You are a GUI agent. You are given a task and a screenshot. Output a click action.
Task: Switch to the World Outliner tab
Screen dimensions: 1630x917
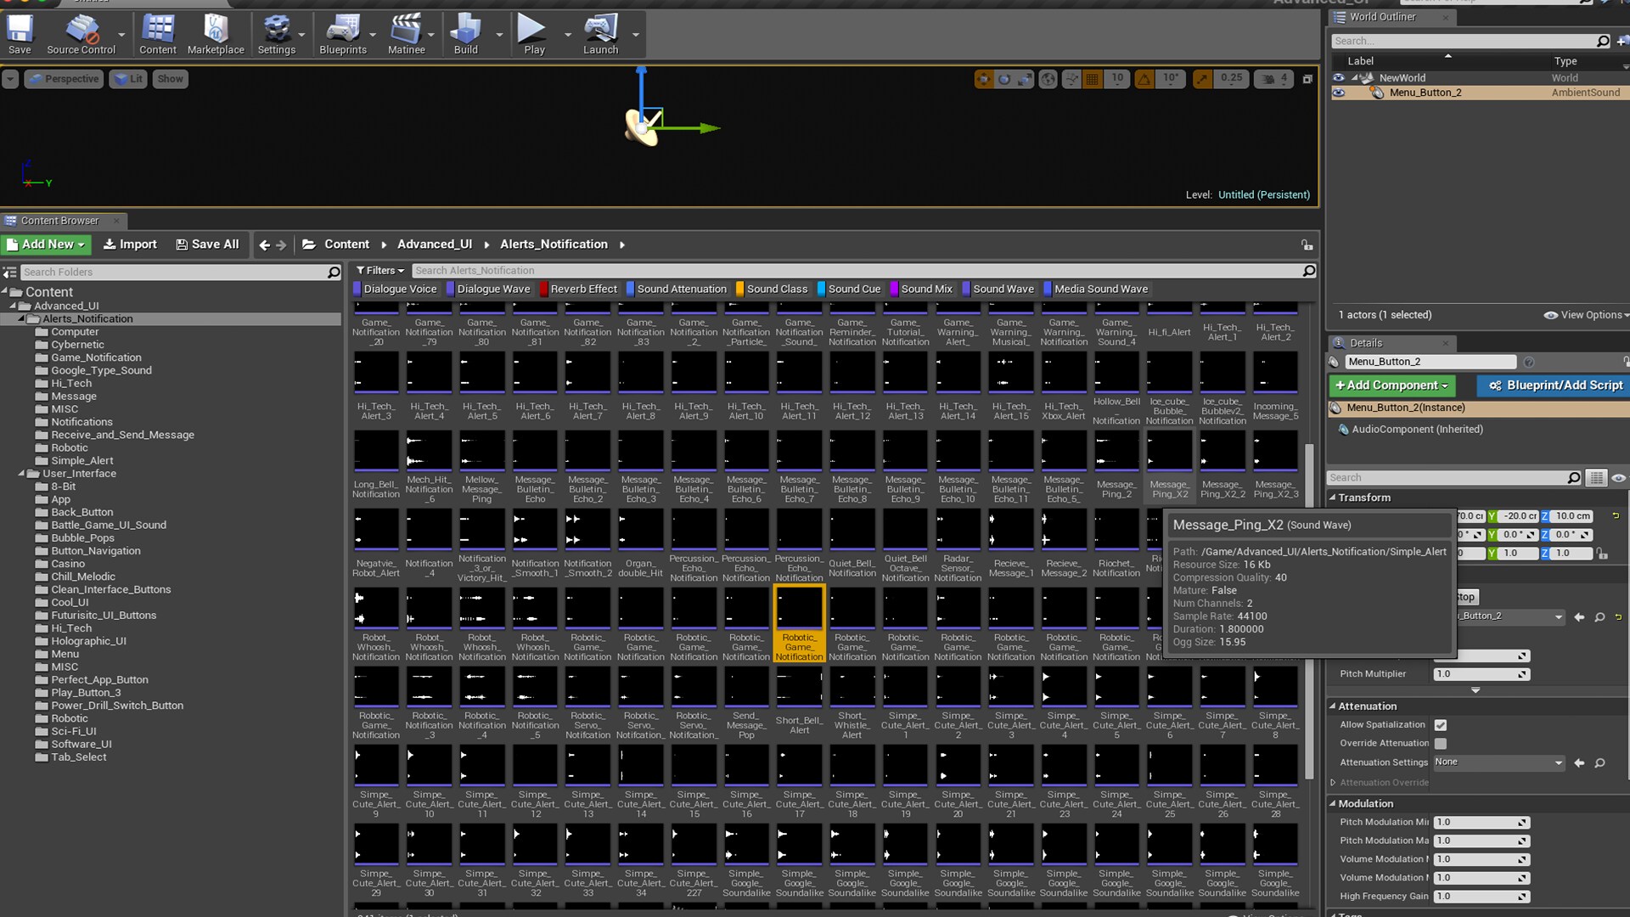[x=1382, y=17]
